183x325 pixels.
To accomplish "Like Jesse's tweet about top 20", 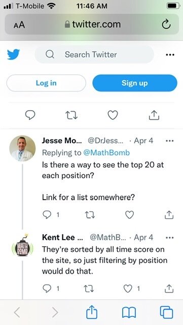I will point(130,215).
